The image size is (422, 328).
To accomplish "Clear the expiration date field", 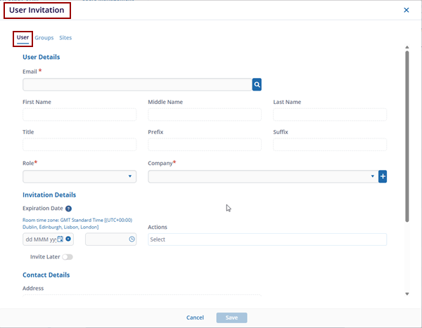I will click(68, 240).
